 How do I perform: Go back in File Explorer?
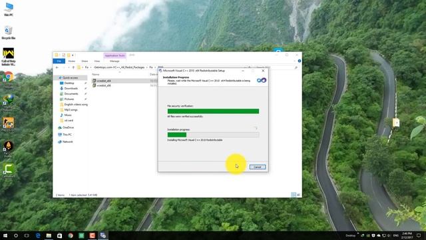[x=57, y=67]
